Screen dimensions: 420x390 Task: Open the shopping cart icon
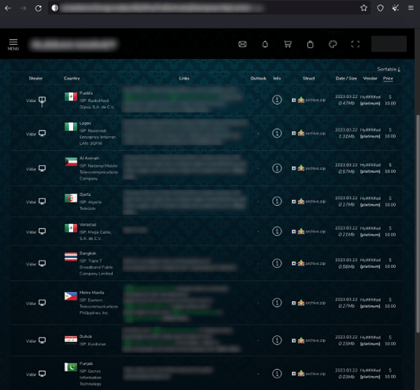coord(288,44)
